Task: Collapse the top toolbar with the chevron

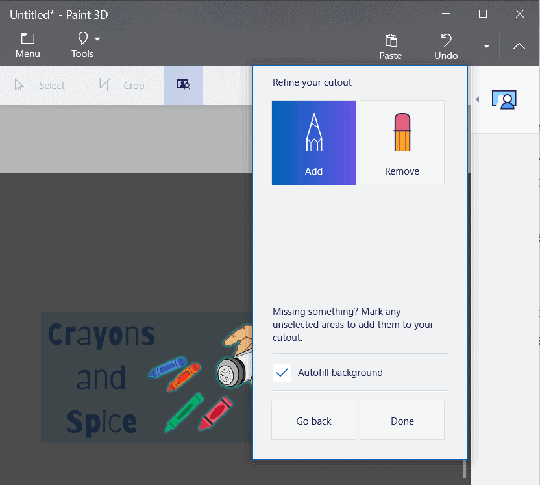Action: (519, 46)
